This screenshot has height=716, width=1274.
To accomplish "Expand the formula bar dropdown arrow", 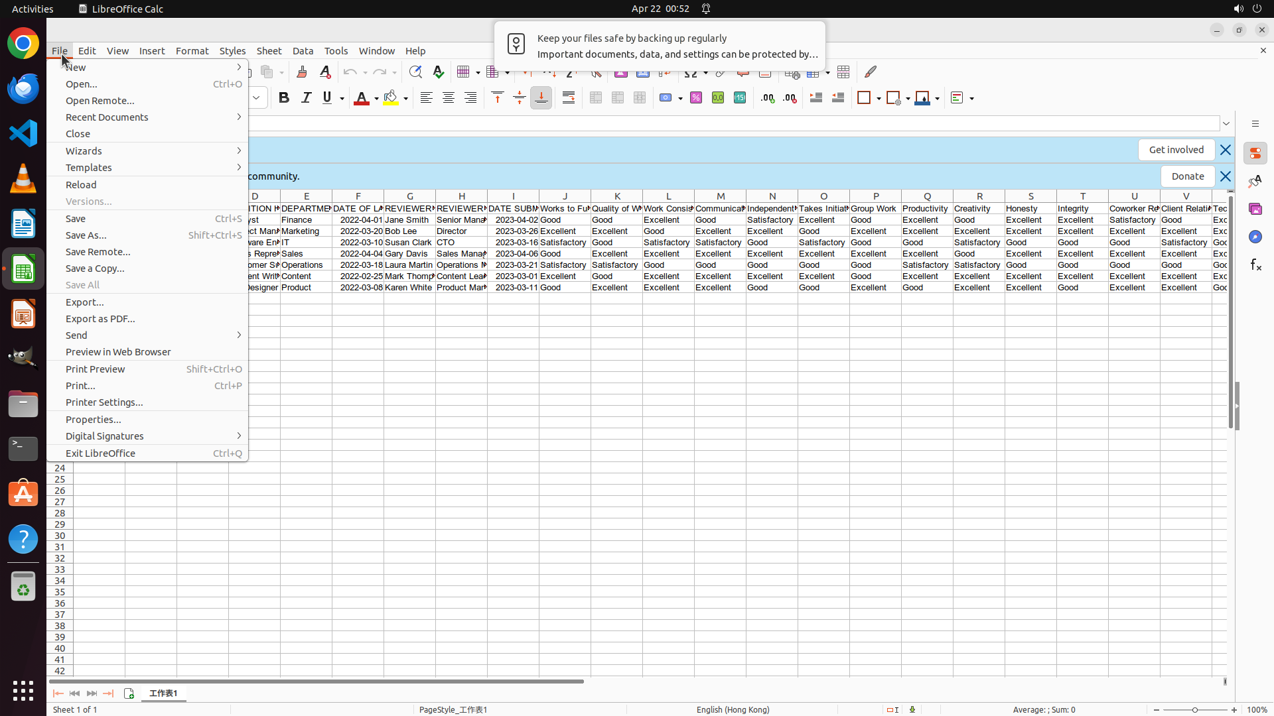I will [1226, 124].
